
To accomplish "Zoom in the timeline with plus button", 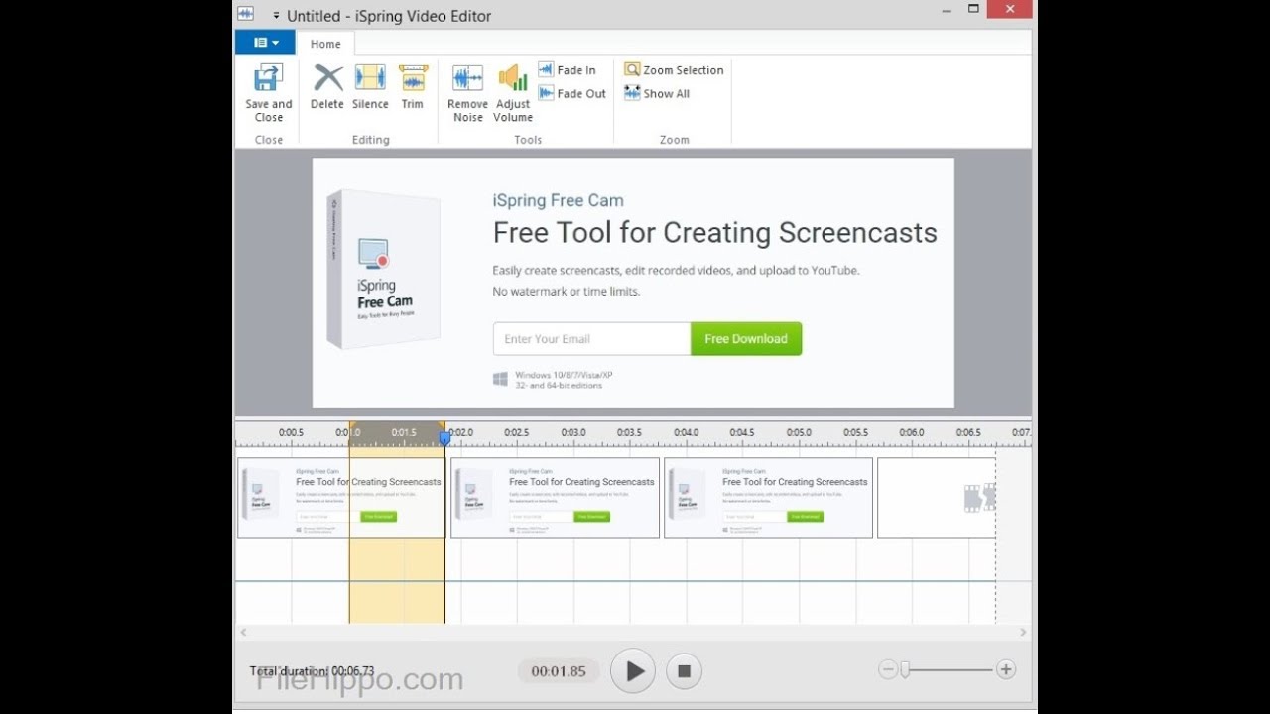I will [x=1006, y=670].
